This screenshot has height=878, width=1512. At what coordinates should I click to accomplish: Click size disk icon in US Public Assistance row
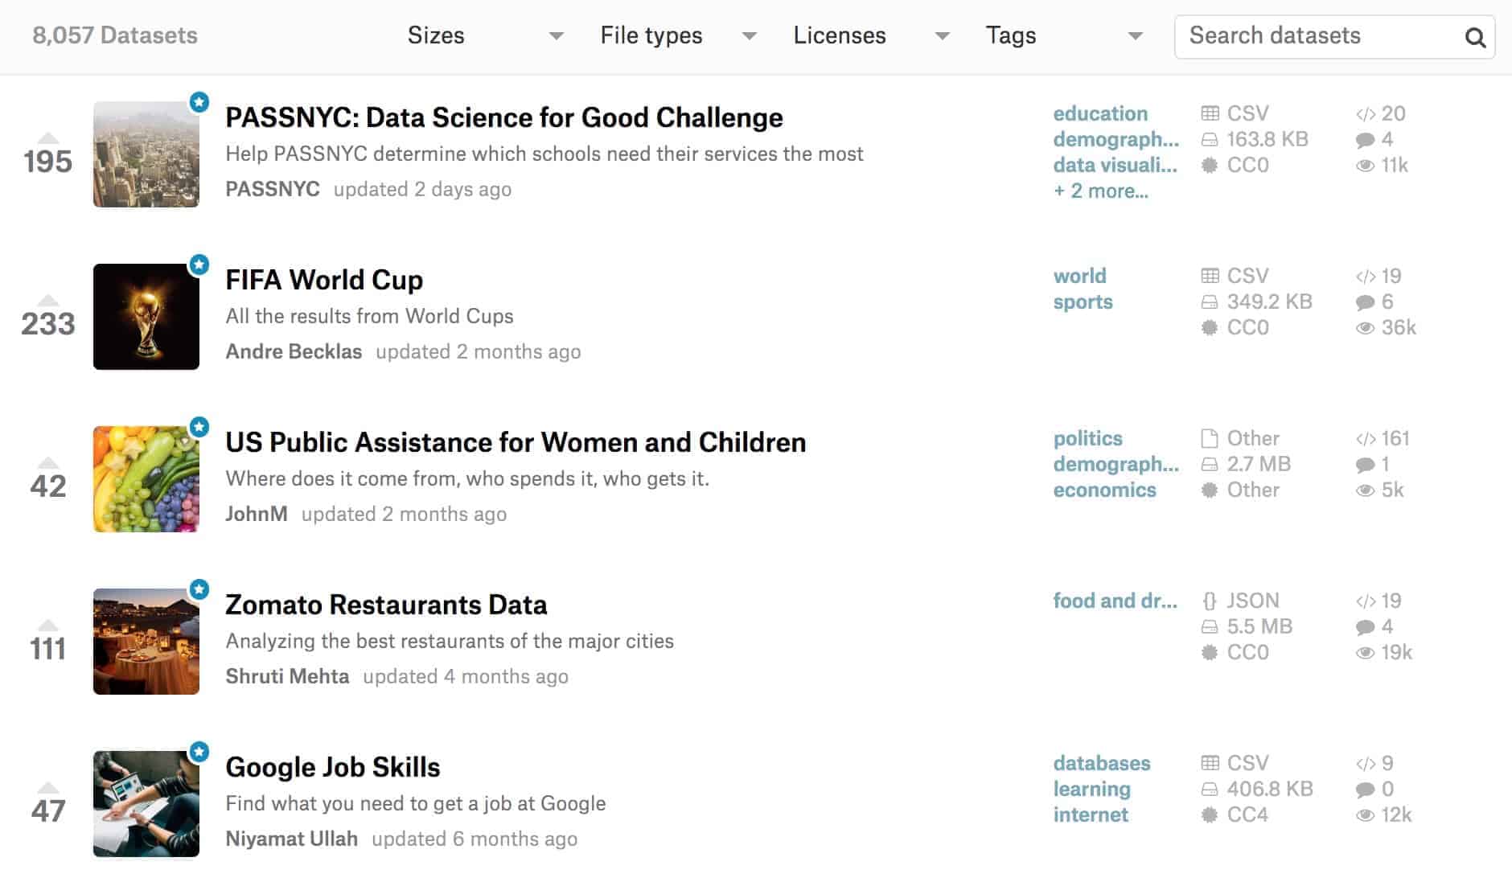tap(1210, 465)
